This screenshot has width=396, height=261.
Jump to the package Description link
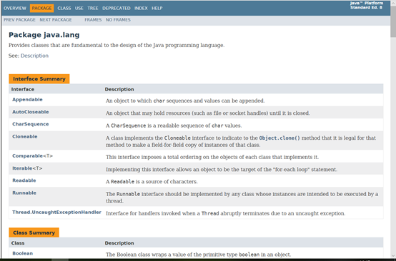[x=34, y=56]
